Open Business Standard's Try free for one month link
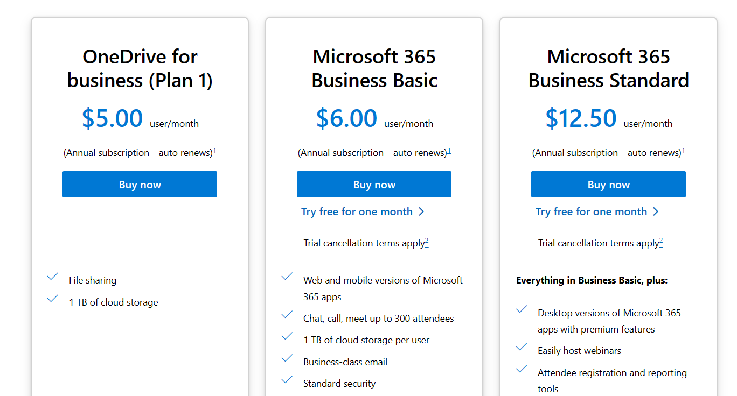This screenshot has width=737, height=396. [591, 211]
